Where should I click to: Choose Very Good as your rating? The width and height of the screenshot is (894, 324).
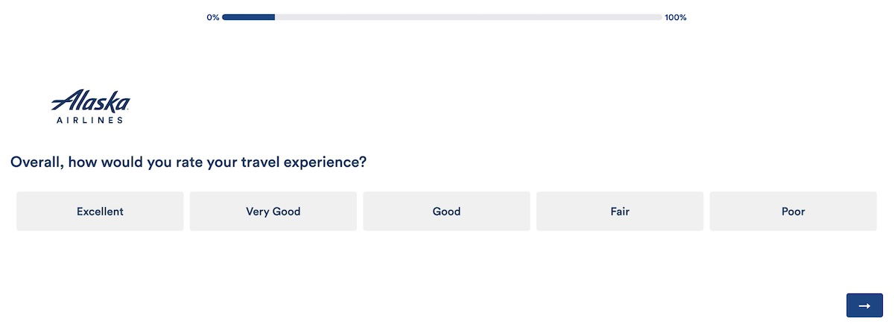(x=273, y=212)
